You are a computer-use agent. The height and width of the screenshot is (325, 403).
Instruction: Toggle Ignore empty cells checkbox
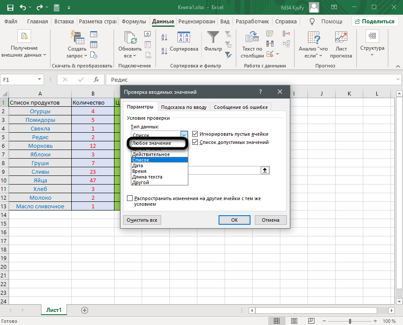click(195, 134)
